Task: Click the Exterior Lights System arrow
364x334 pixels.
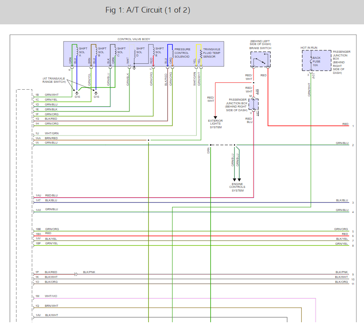Action: [x=215, y=115]
